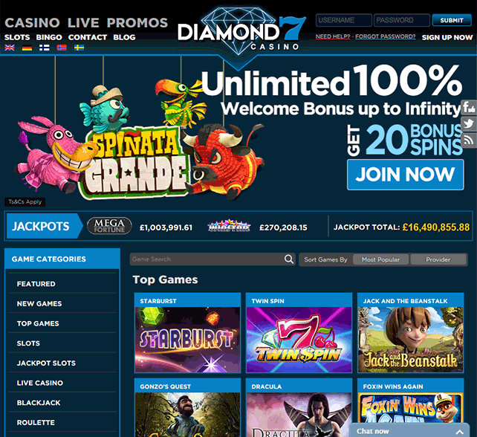Screen dimensions: 477x437
Task: Click the JOIN NOW button
Action: pos(406,175)
